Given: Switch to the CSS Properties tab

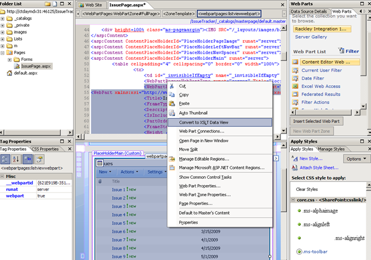Looking at the screenshot, I should pos(45,149).
